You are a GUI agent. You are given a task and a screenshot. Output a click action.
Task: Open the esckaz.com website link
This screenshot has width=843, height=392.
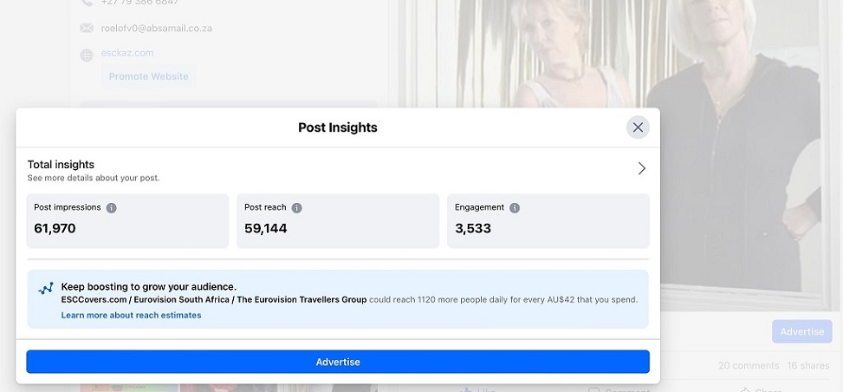pyautogui.click(x=127, y=53)
